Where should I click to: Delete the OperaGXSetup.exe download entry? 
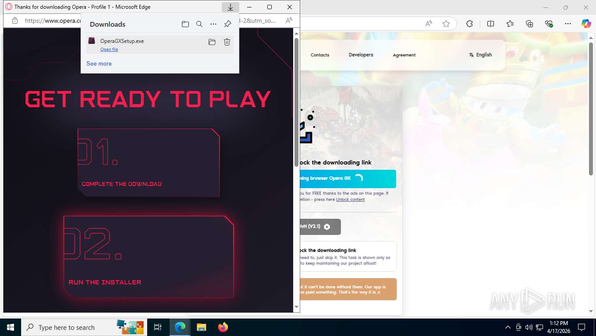point(227,42)
